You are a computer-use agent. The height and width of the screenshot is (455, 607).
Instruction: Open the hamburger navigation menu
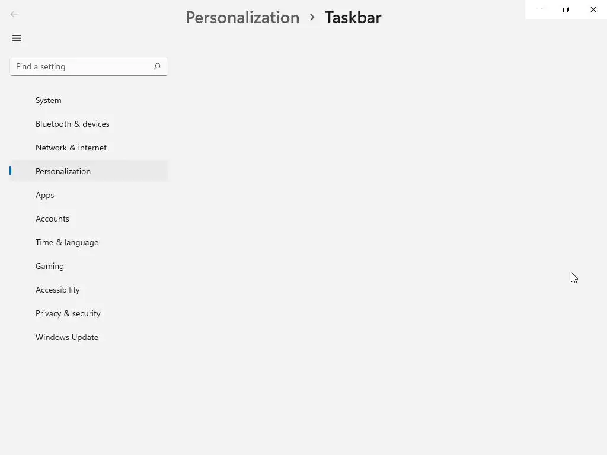pyautogui.click(x=17, y=38)
